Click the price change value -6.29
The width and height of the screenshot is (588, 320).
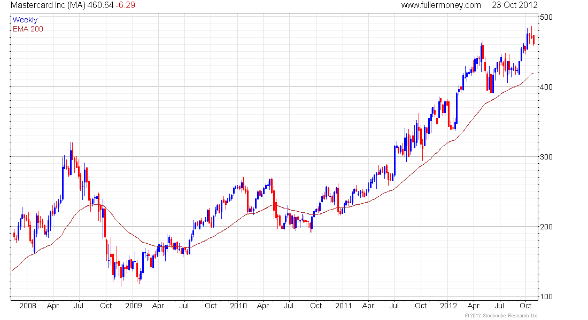point(125,5)
